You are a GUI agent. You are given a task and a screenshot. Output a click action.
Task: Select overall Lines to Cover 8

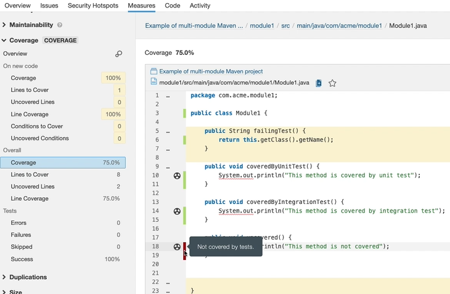point(63,174)
